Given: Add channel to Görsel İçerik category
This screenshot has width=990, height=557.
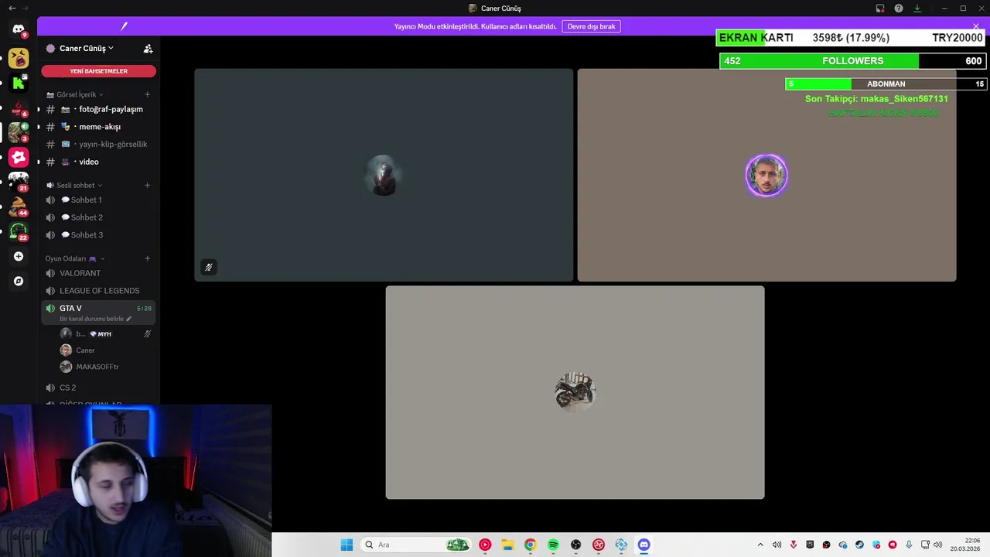Looking at the screenshot, I should click(x=147, y=94).
